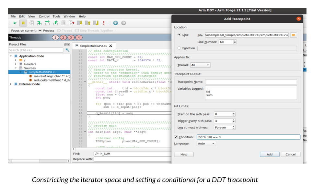The height and width of the screenshot is (187, 312).
Task: Open the Tools menu
Action: (56, 16)
